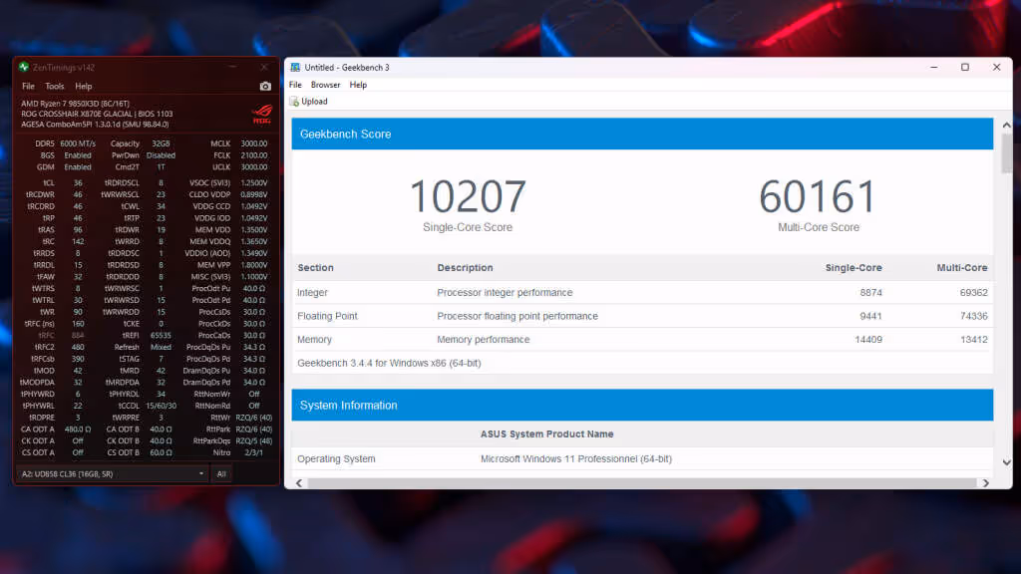
Task: Click Microsoft Windows 11 Professionnel value
Action: (576, 458)
